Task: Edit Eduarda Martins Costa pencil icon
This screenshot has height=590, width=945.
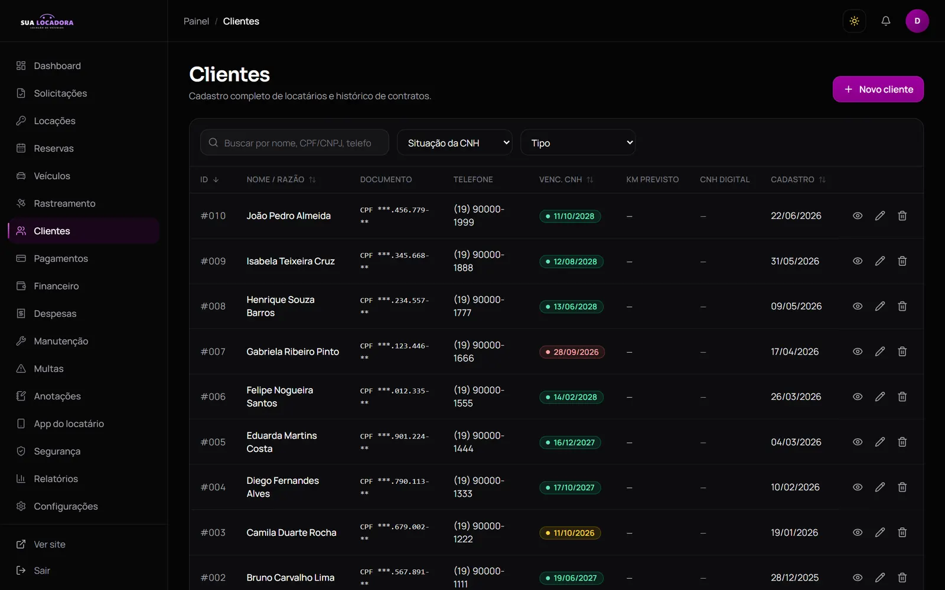Action: (x=880, y=442)
